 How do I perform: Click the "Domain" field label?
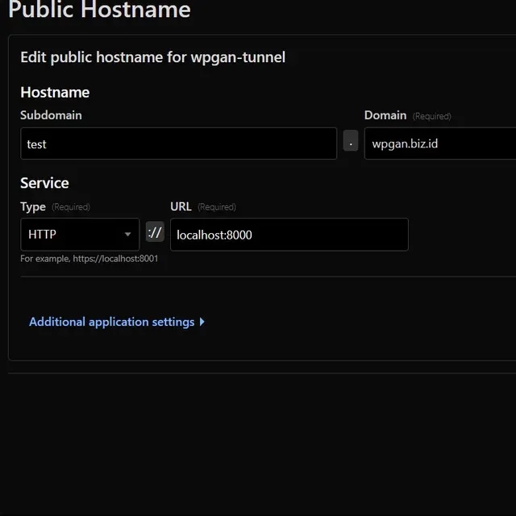385,115
